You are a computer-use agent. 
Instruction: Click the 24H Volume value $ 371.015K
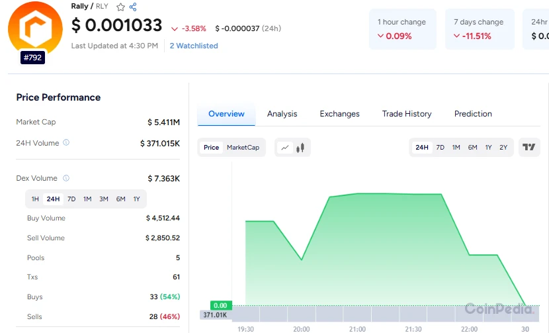tap(160, 144)
